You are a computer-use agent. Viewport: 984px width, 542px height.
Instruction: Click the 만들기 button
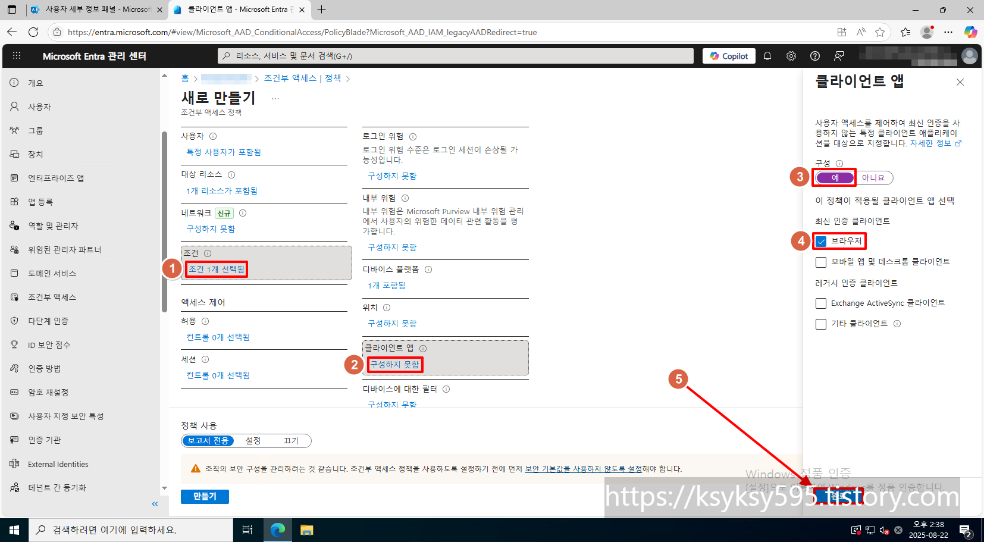click(x=205, y=496)
